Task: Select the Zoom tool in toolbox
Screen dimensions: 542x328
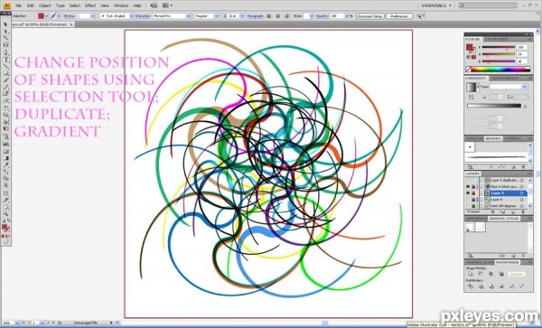Action: (5, 213)
